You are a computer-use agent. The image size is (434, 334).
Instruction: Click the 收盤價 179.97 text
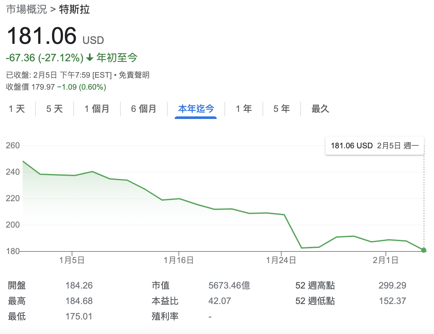point(30,87)
